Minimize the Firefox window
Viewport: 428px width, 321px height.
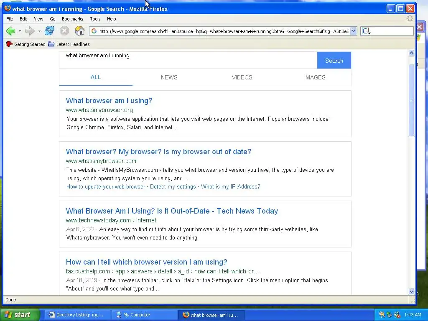pos(391,9)
